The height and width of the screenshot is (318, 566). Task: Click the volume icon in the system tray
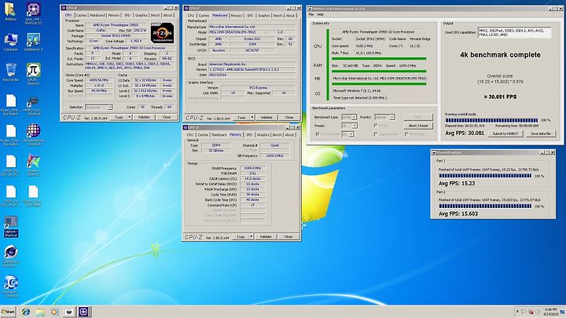click(x=538, y=312)
